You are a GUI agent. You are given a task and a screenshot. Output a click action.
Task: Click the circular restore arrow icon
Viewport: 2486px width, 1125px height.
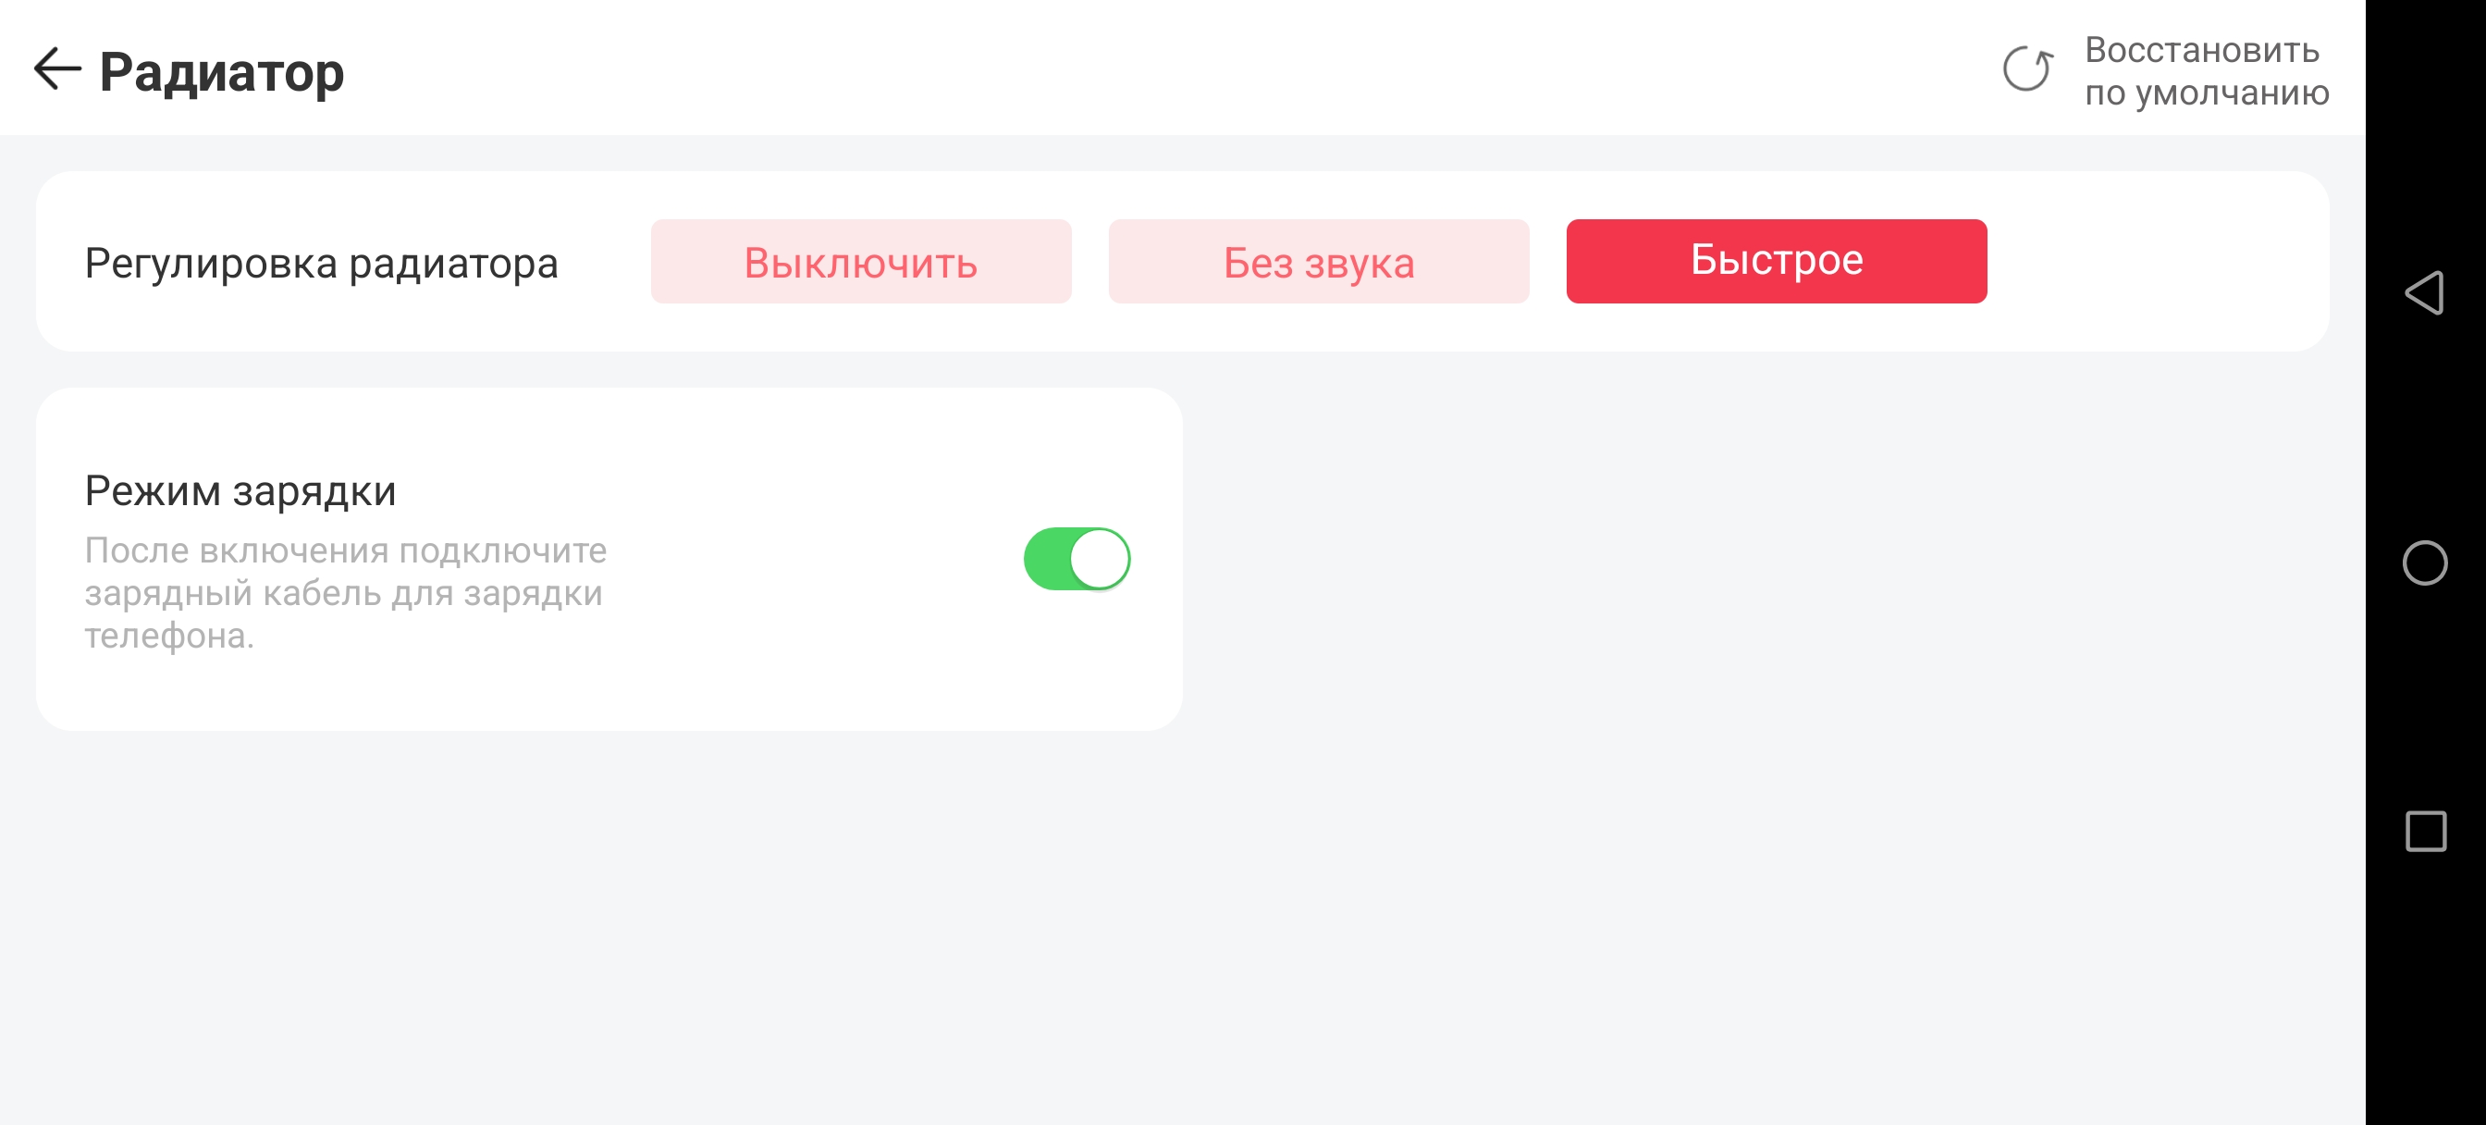click(x=2027, y=69)
